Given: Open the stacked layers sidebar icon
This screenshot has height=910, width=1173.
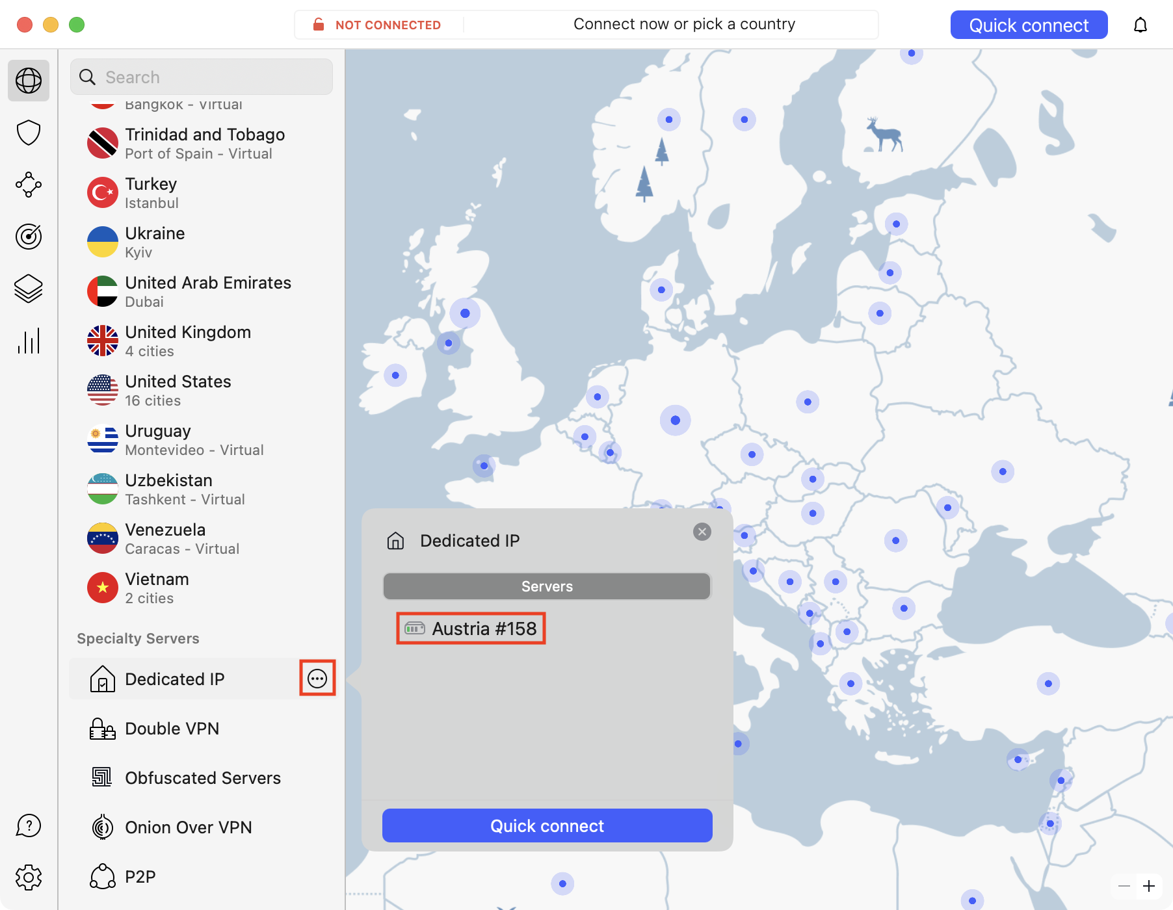Looking at the screenshot, I should pos(29,289).
